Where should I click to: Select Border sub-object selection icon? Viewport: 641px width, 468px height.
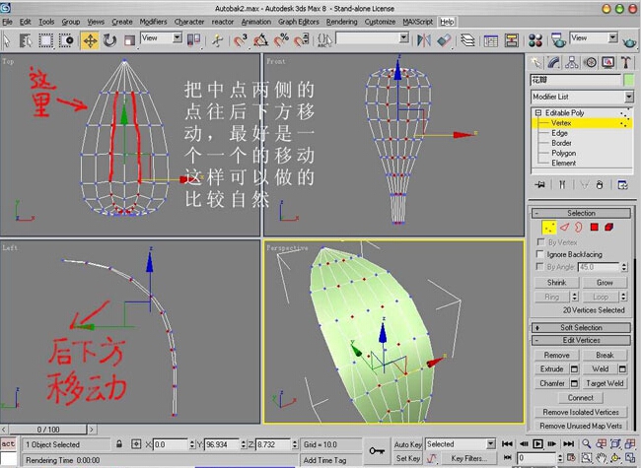point(579,227)
